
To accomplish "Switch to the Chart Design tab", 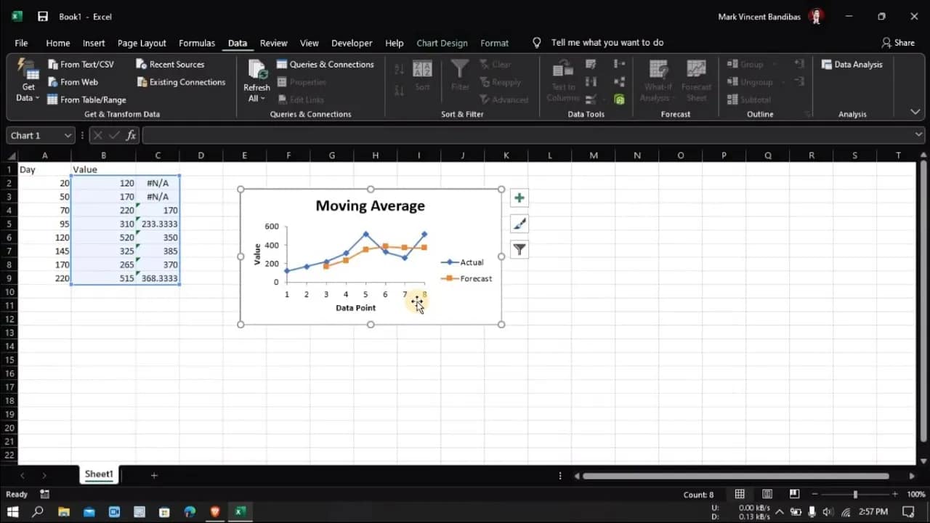I will 442,43.
